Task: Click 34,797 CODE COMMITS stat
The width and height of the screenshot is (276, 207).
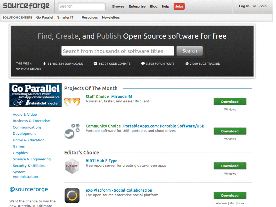Action: point(114,64)
